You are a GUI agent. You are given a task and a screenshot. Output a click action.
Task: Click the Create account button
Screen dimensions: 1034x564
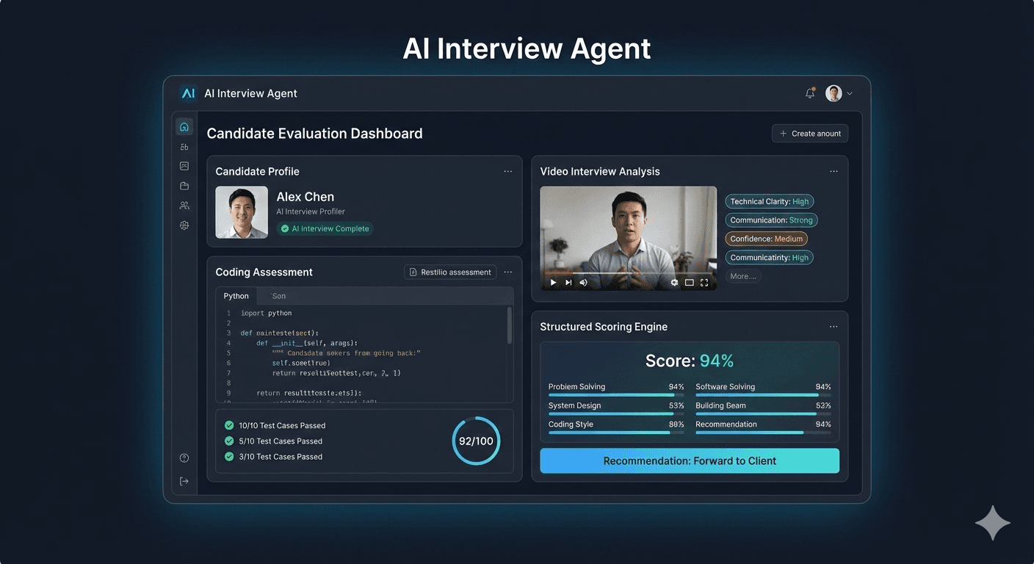point(809,133)
